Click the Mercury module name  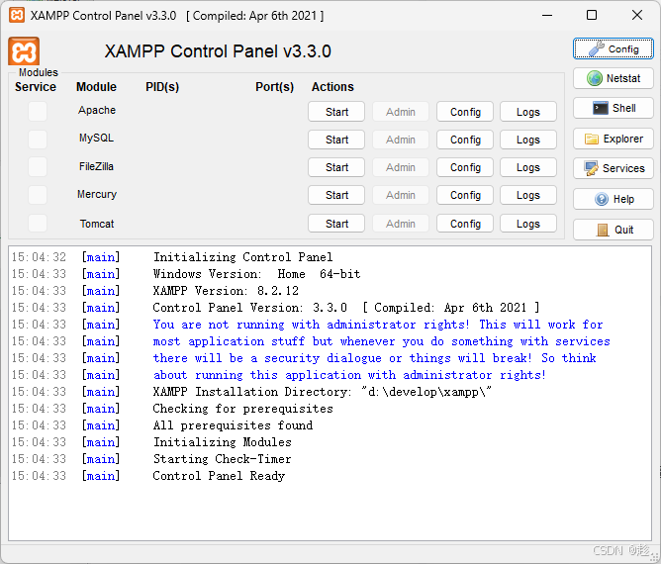point(97,194)
